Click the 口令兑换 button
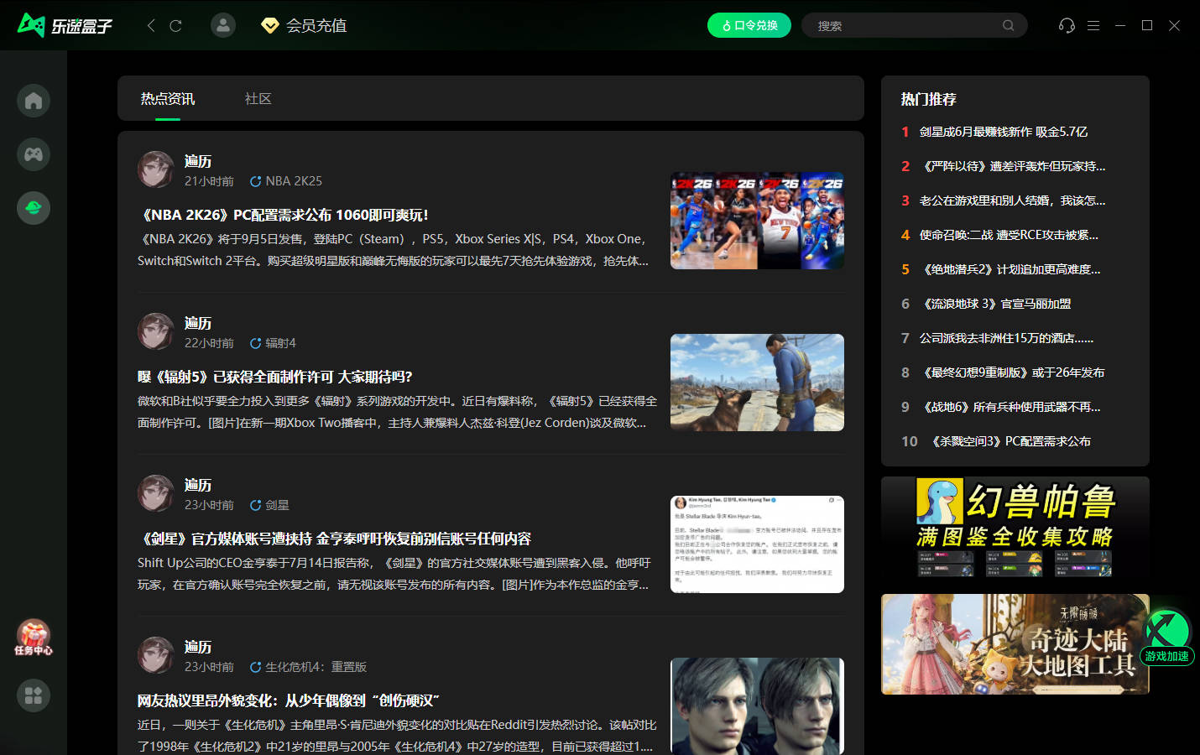1200x755 pixels. coord(748,25)
